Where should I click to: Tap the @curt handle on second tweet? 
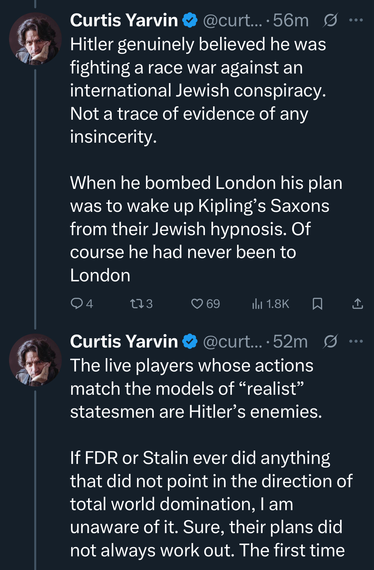tap(232, 342)
